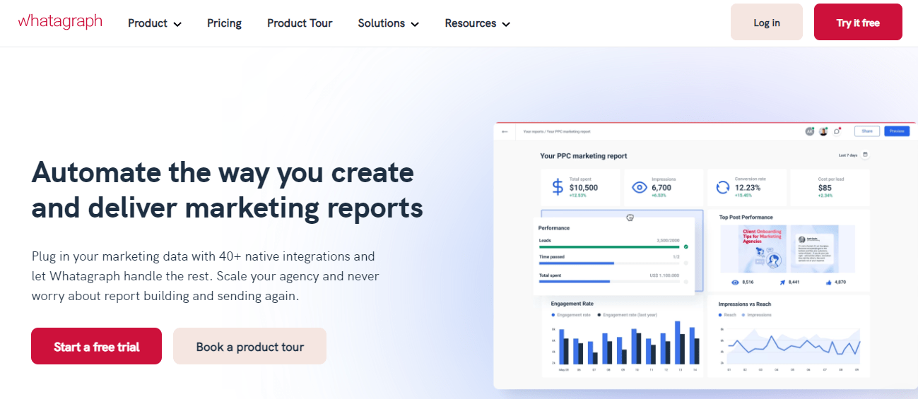Click the "Your reports / Your PPC marketing report" breadcrumb
This screenshot has width=918, height=399.
pos(557,131)
